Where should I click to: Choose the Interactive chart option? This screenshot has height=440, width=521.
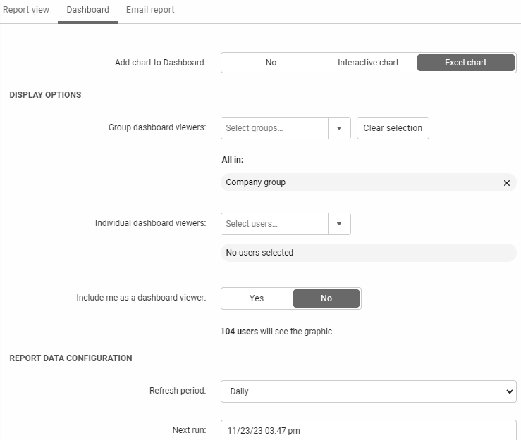[368, 63]
